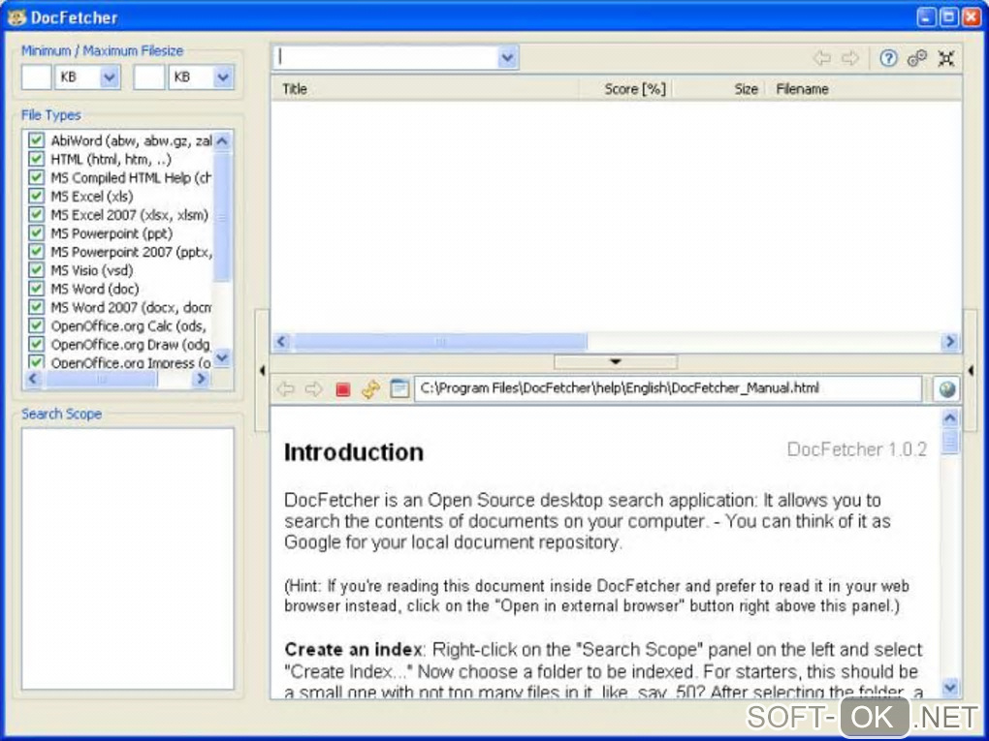Click preview pane scroll up arrow
This screenshot has height=741, width=989.
point(950,417)
